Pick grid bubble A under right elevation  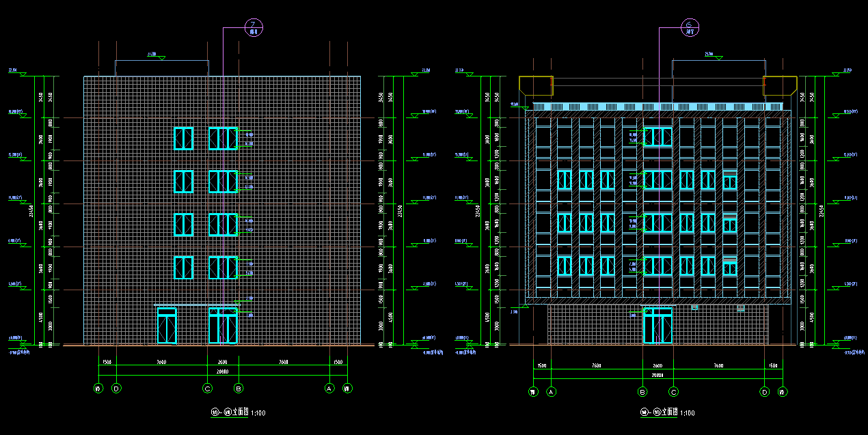click(x=551, y=392)
